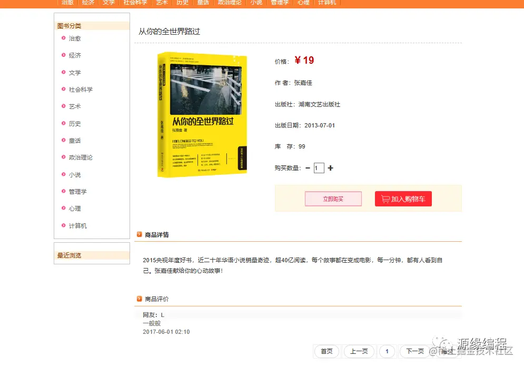Open 艺术 in the sidebar category list
Image resolution: width=524 pixels, height=367 pixels.
(x=75, y=106)
